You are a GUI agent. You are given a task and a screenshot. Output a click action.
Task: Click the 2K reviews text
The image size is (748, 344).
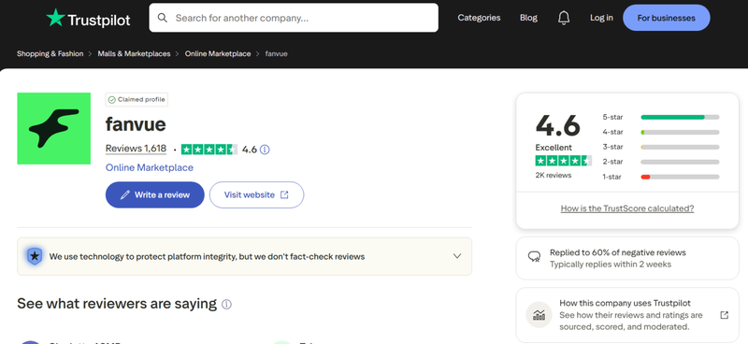coord(553,175)
